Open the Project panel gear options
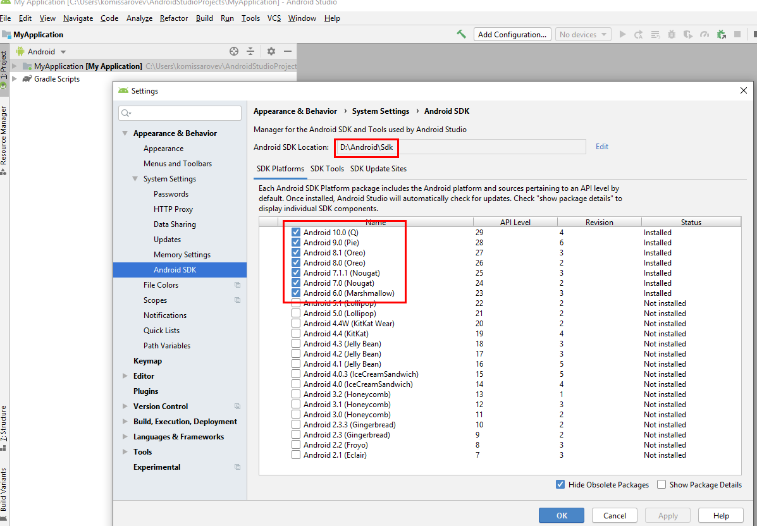The height and width of the screenshot is (526, 757). [271, 51]
